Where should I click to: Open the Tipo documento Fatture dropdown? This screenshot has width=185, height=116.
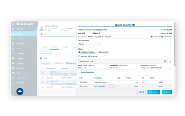tap(90, 44)
